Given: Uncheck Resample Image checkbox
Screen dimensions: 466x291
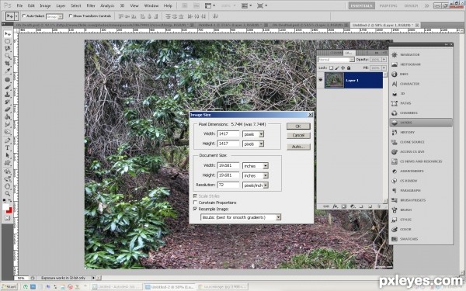Looking at the screenshot, I should point(195,209).
